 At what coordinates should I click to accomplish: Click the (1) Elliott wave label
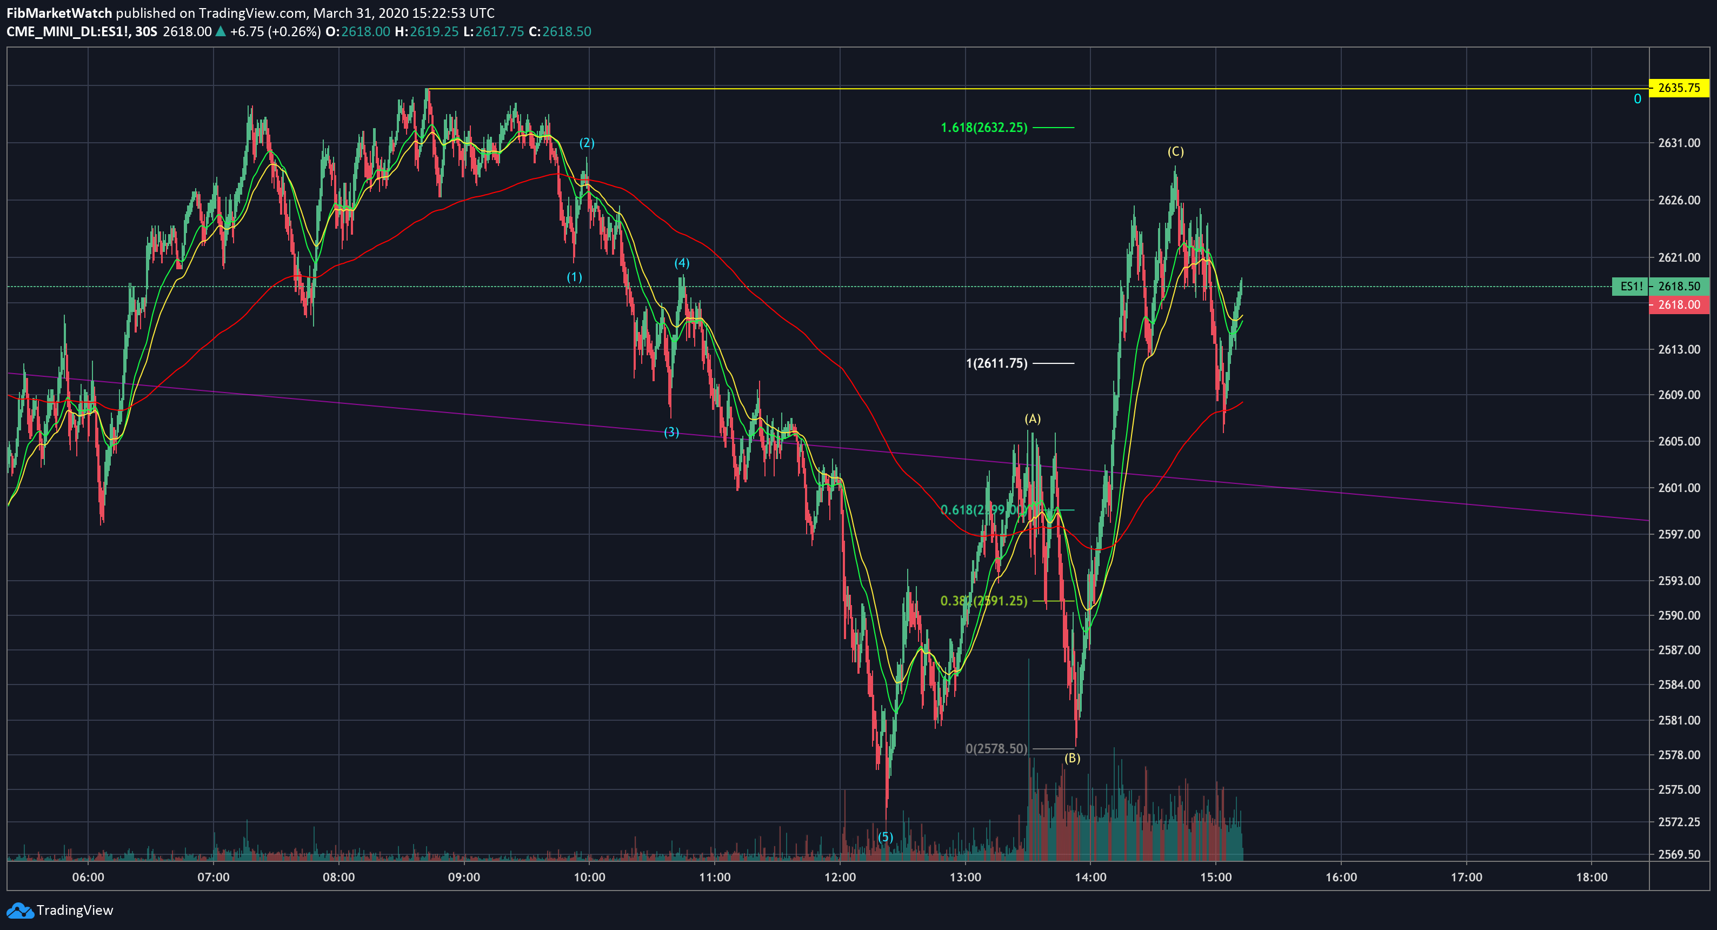[x=575, y=277]
